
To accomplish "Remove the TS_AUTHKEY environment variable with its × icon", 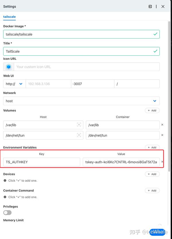I will pos(162,162).
